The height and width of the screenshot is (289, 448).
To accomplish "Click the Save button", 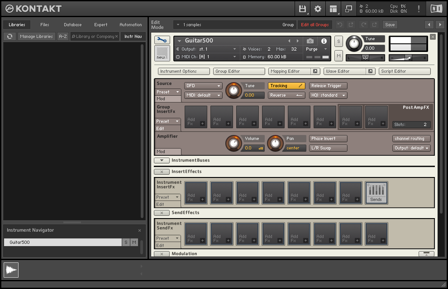I will pyautogui.click(x=390, y=25).
